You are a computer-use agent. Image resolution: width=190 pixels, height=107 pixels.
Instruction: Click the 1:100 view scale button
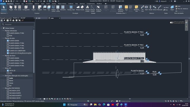click(x=39, y=99)
